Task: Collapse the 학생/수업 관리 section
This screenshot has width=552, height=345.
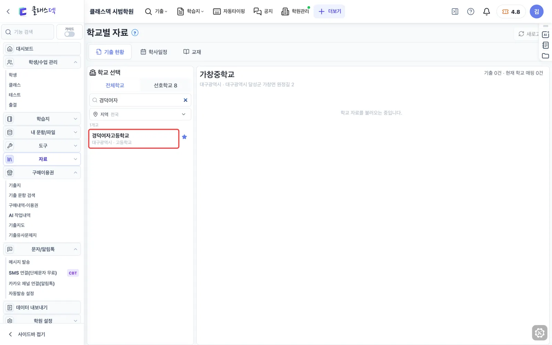Action: click(42, 62)
